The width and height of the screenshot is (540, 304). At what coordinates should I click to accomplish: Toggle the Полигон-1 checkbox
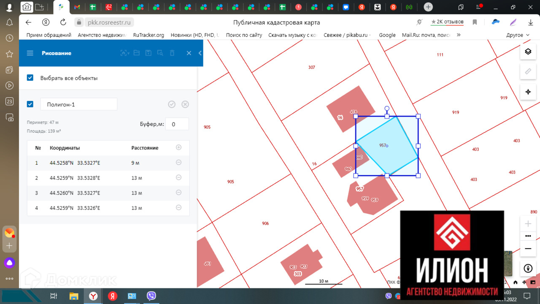click(30, 104)
